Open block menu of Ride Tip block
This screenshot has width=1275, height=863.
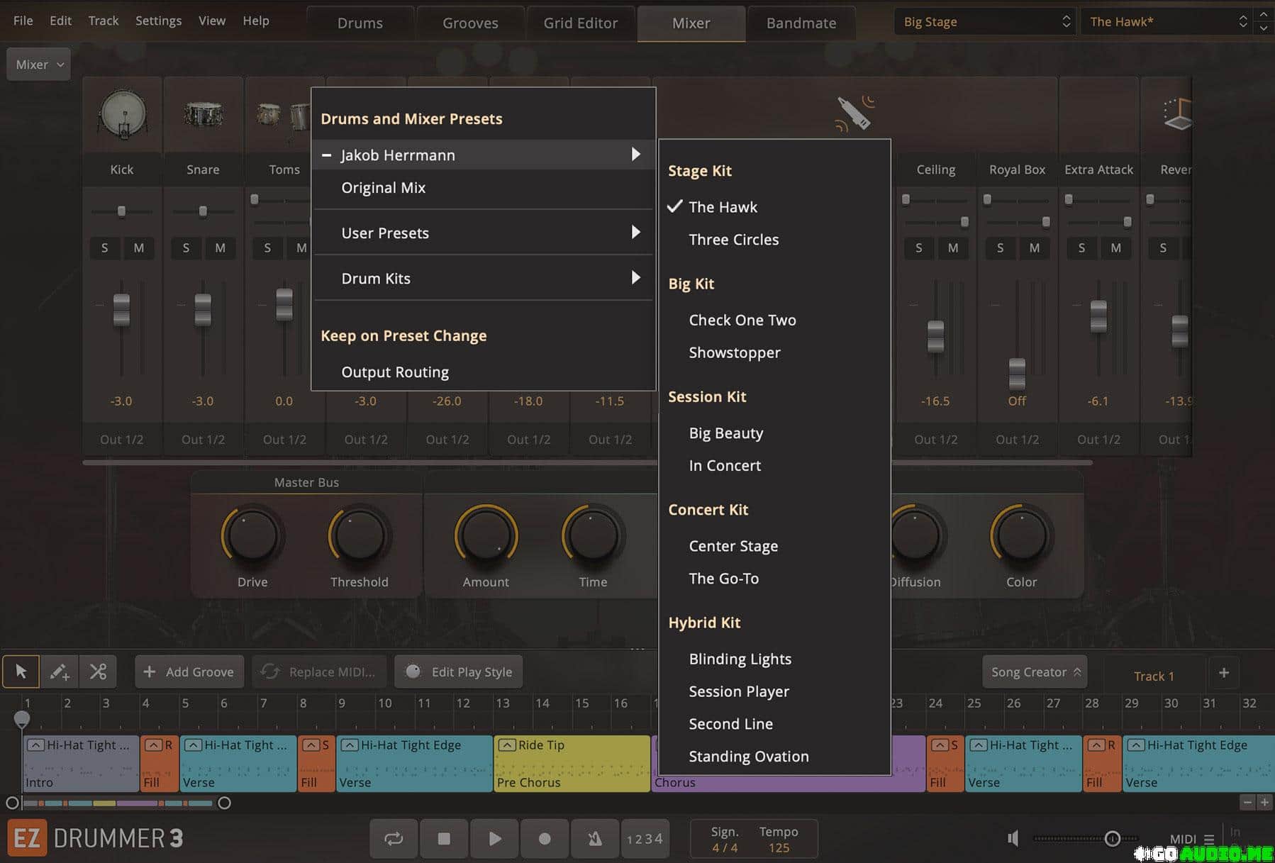click(x=507, y=745)
